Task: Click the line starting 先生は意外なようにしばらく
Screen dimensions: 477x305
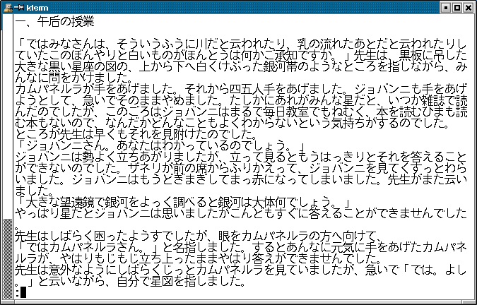Action: 241,270
